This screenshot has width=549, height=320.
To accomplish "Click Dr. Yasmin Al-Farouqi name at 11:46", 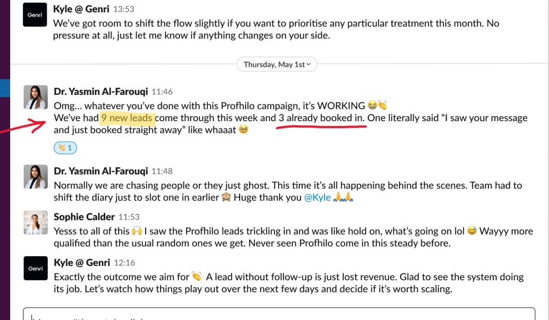I will pos(100,92).
